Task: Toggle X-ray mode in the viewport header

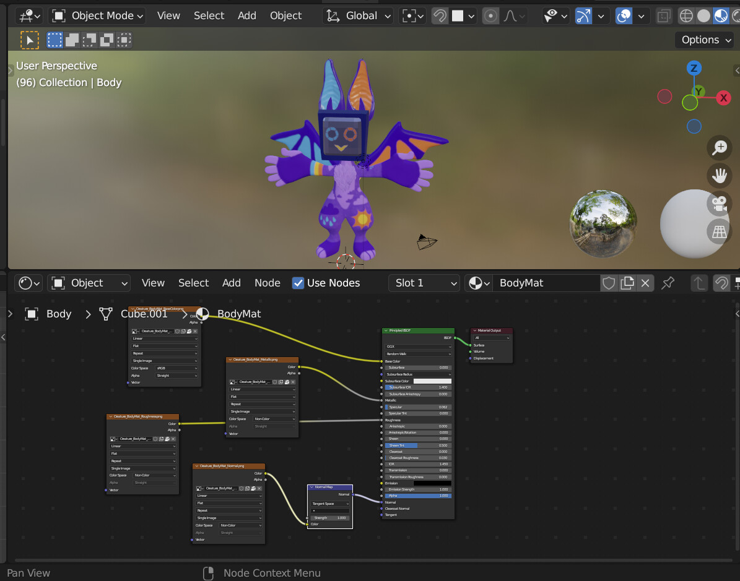Action: (x=664, y=16)
